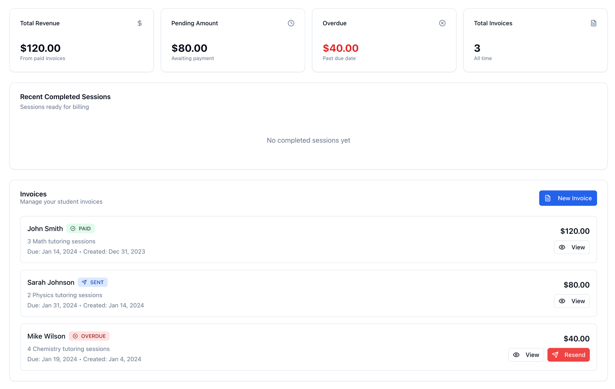Click '2 Physics tutoring sessions' description
The height and width of the screenshot is (389, 615).
pos(65,295)
